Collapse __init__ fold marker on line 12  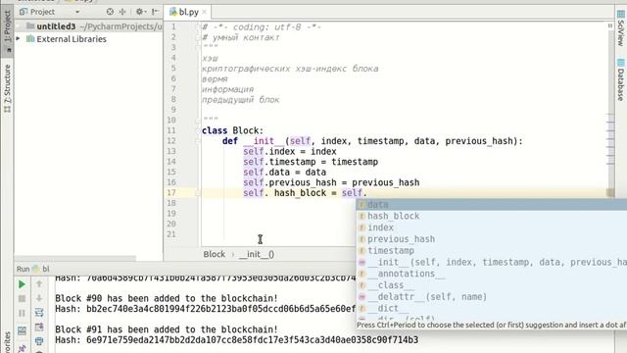(198, 141)
